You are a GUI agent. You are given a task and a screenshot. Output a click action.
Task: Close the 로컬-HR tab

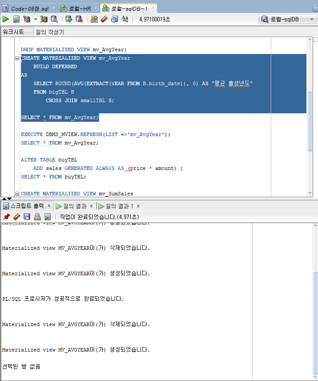pos(96,8)
